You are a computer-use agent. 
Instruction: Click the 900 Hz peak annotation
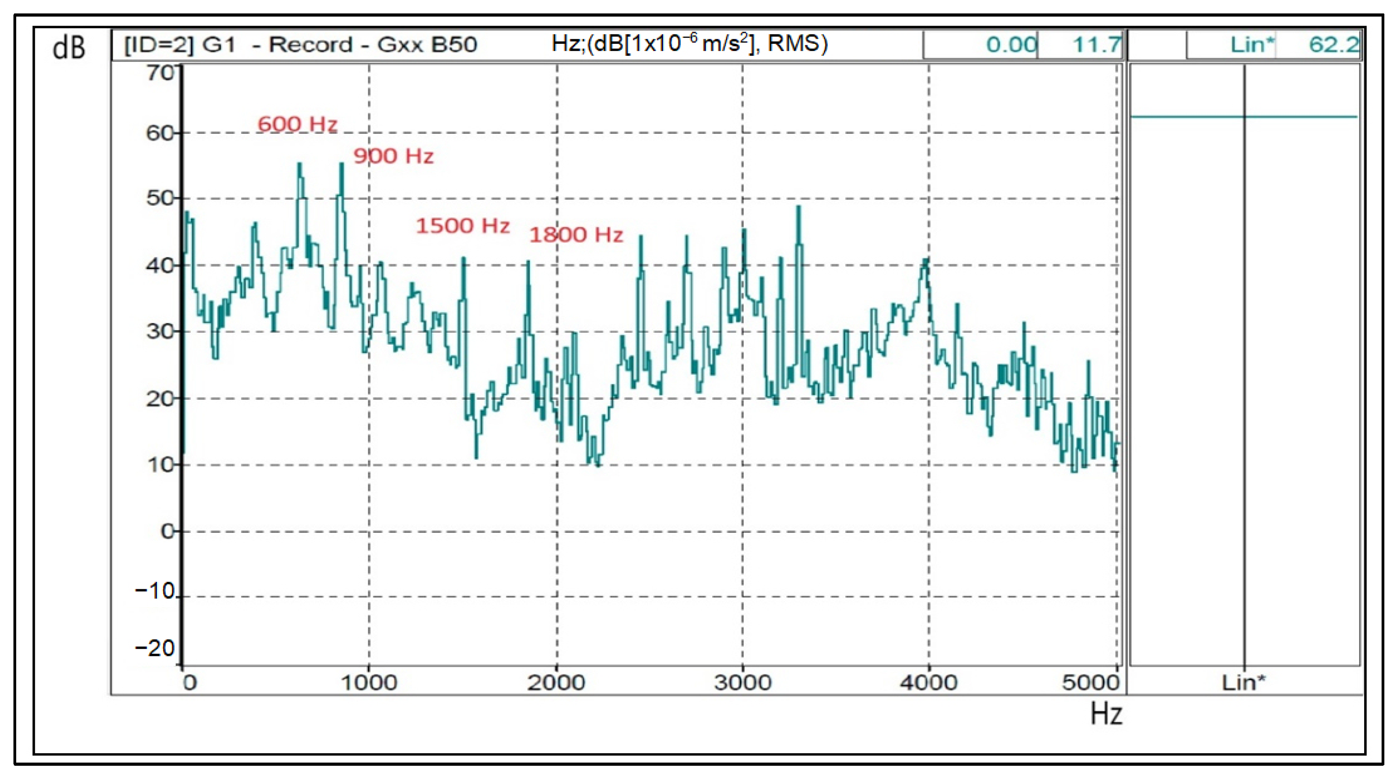coord(393,156)
